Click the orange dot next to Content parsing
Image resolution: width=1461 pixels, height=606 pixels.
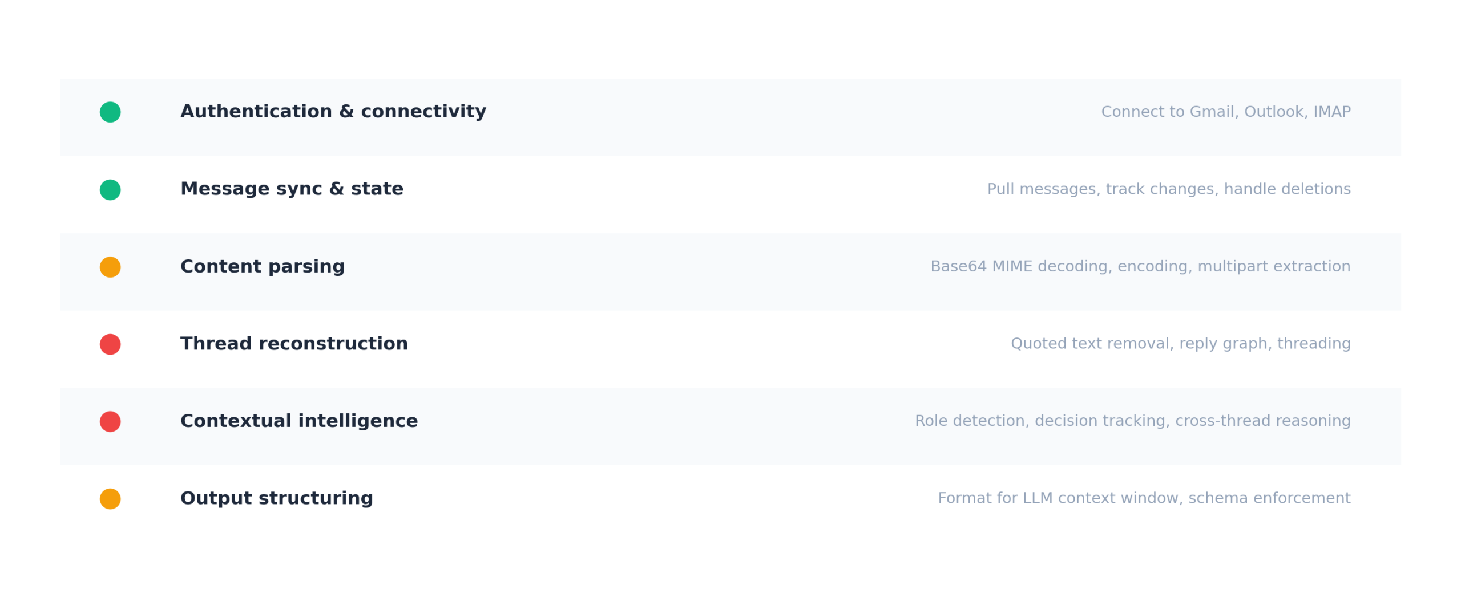(x=110, y=267)
